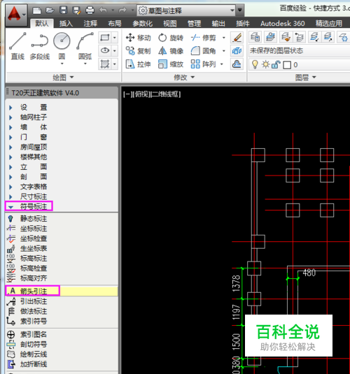This screenshot has height=374, width=350.
Task: Click the [俯视] viewport view control
Action: coord(141,94)
